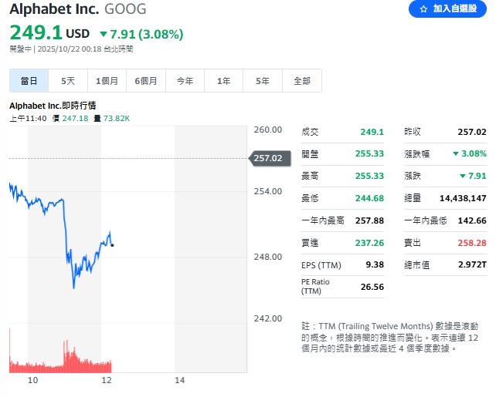496x397 pixels.
Task: Click the red 258.28 賣出 price
Action: (472, 243)
